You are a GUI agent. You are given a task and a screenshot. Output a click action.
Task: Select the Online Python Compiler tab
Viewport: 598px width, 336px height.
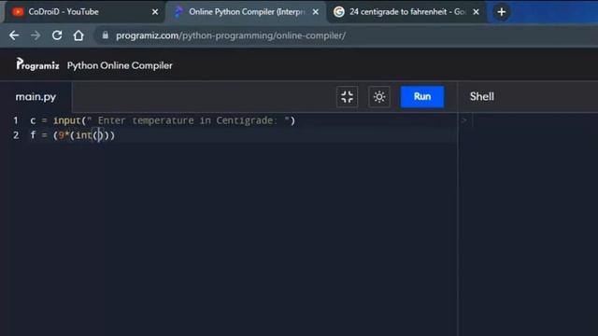click(x=246, y=12)
